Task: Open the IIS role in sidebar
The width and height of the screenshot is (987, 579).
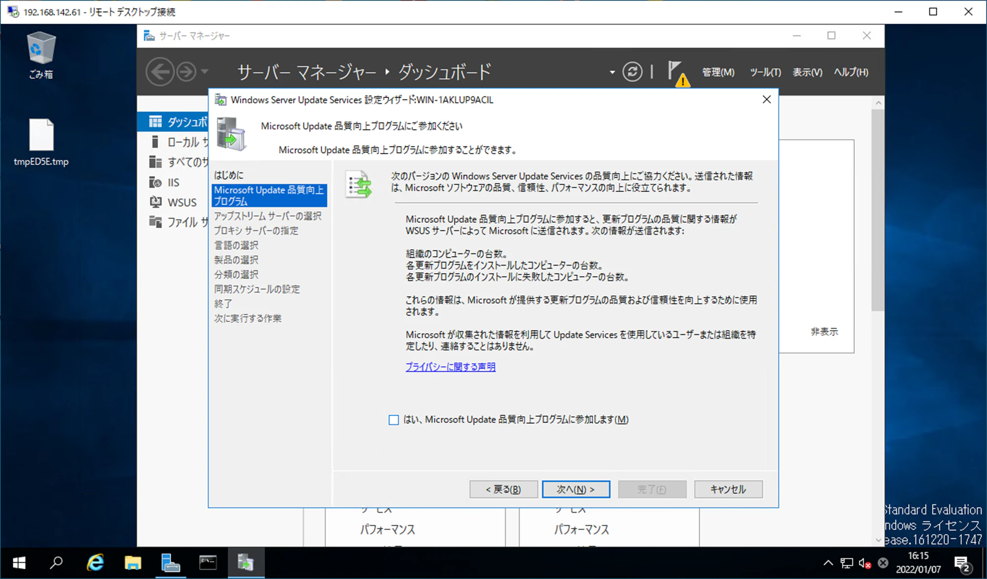Action: 173,182
